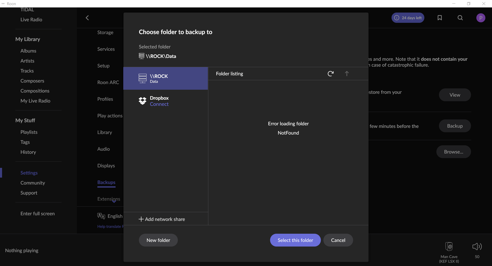Open Albums in My Library

(x=28, y=51)
